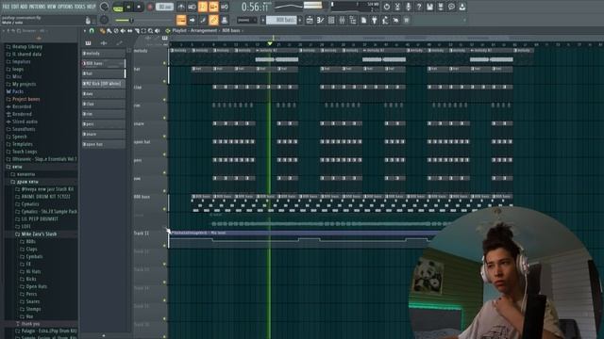The width and height of the screenshot is (604, 339).
Task: Select the playlist mute tool
Action: (x=123, y=31)
